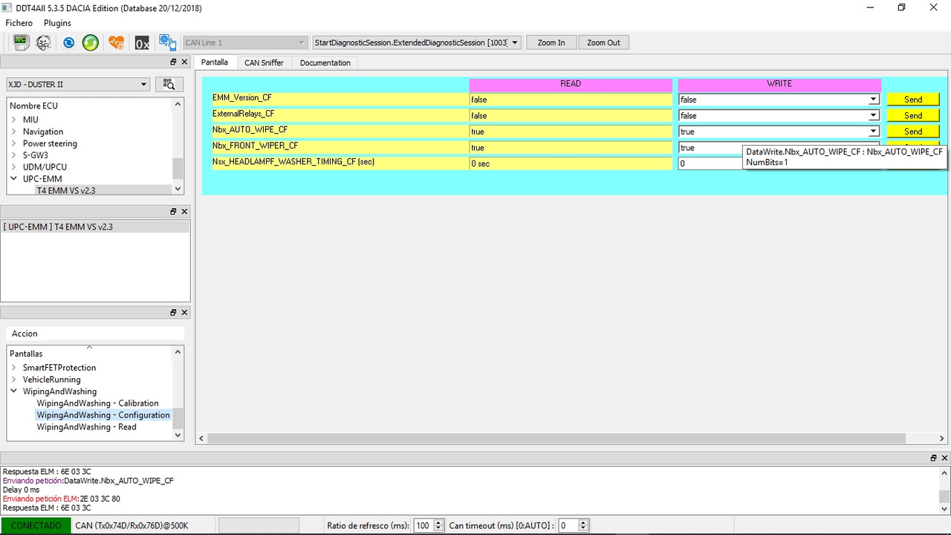Expand the S-GW3 tree node
The width and height of the screenshot is (951, 535).
(14, 155)
